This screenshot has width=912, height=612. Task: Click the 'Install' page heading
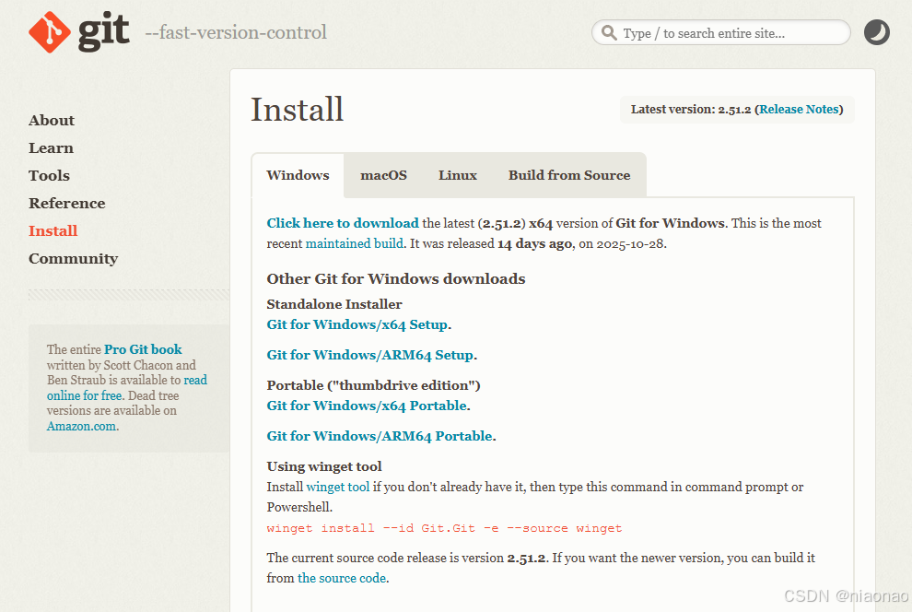(x=297, y=110)
